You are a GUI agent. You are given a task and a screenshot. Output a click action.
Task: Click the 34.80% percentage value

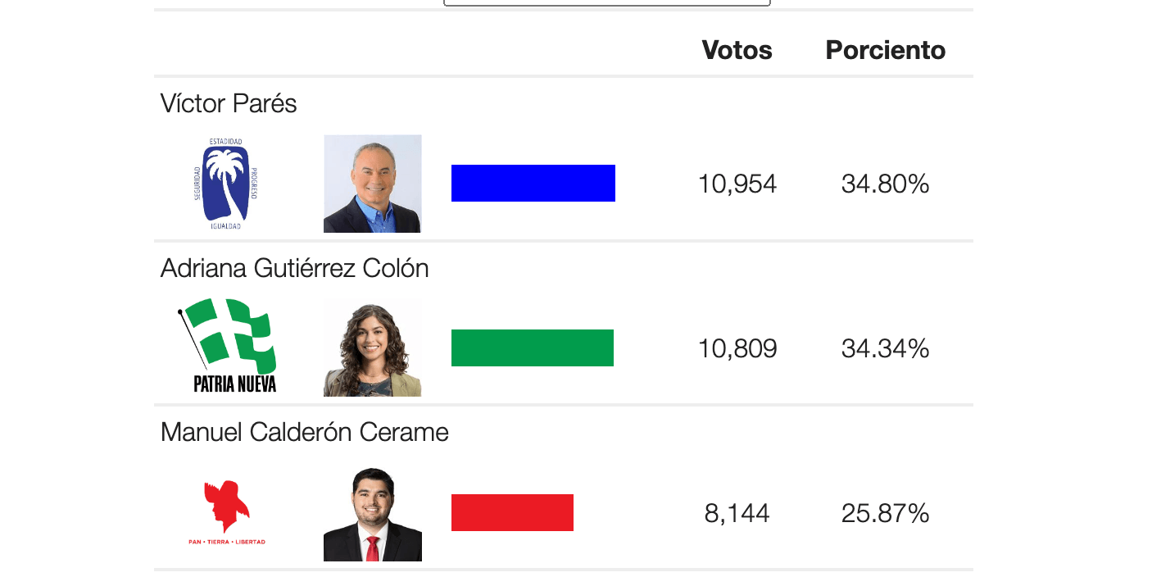click(x=885, y=184)
